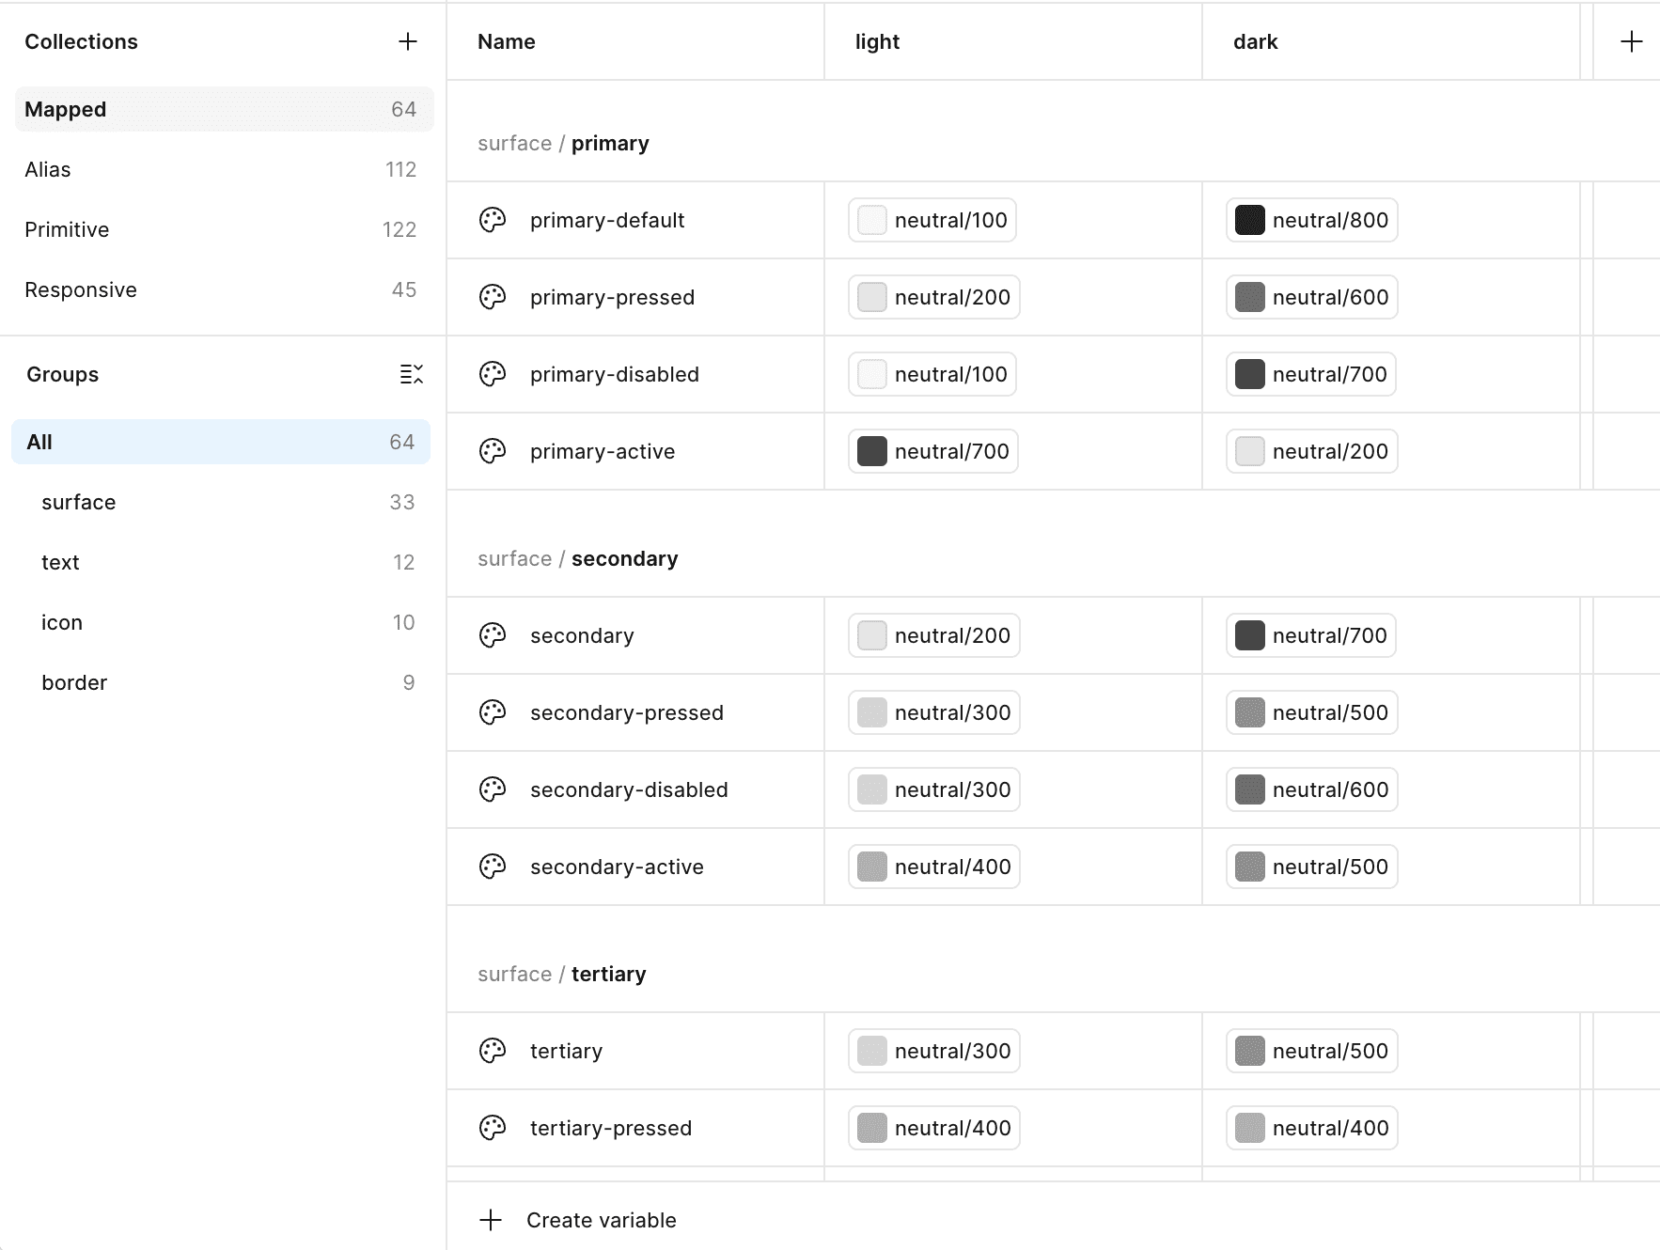Viewport: 1660px width, 1250px height.
Task: Click palette icon of secondary-pressed row
Action: click(x=493, y=712)
